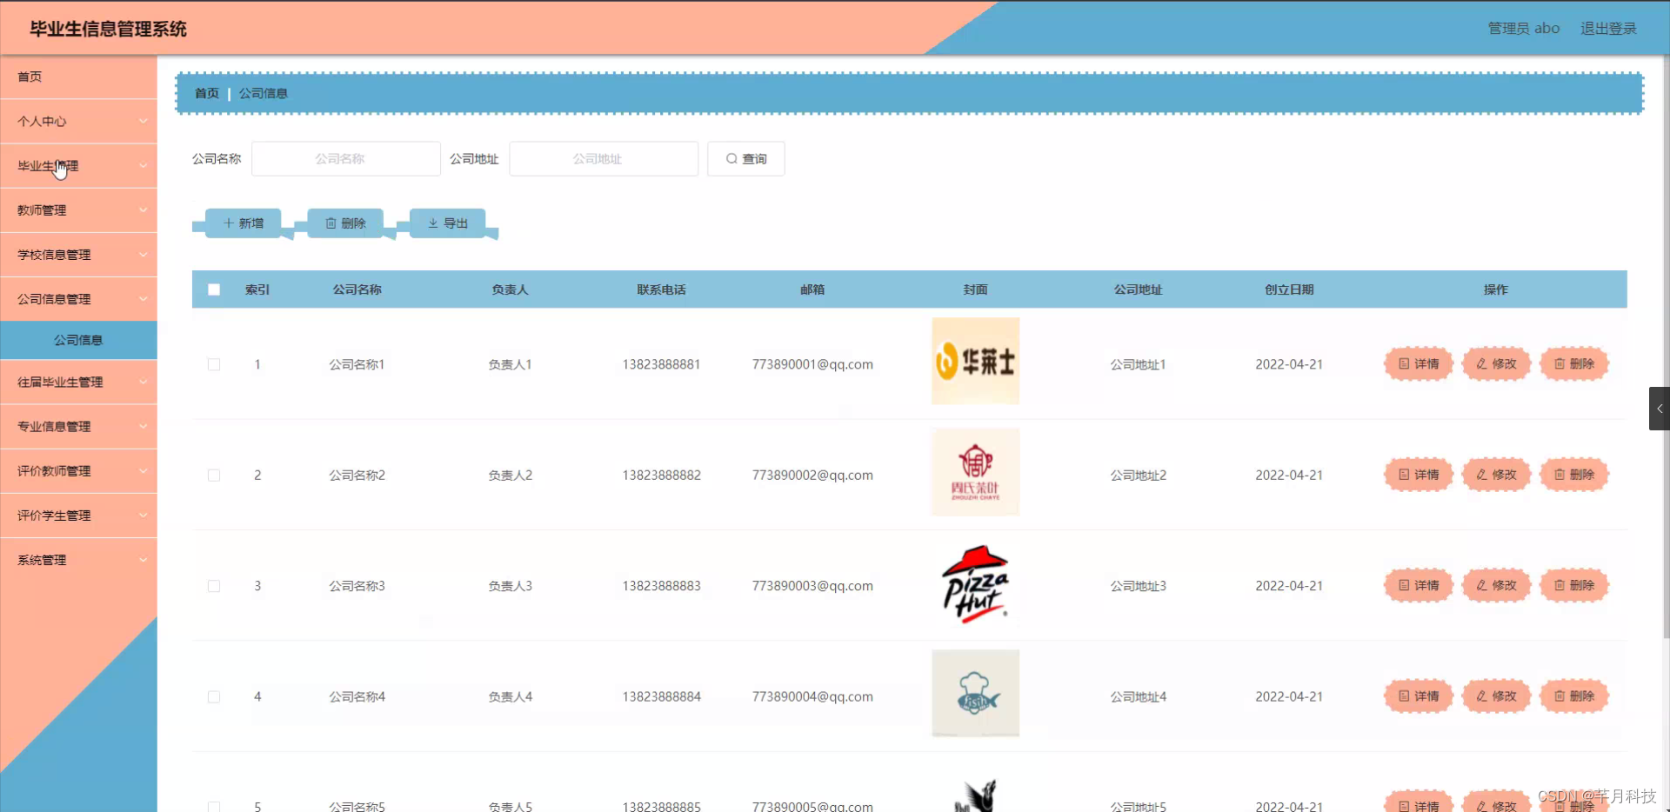Click the right-edge panel collapse arrow
This screenshot has width=1670, height=812.
coord(1660,408)
